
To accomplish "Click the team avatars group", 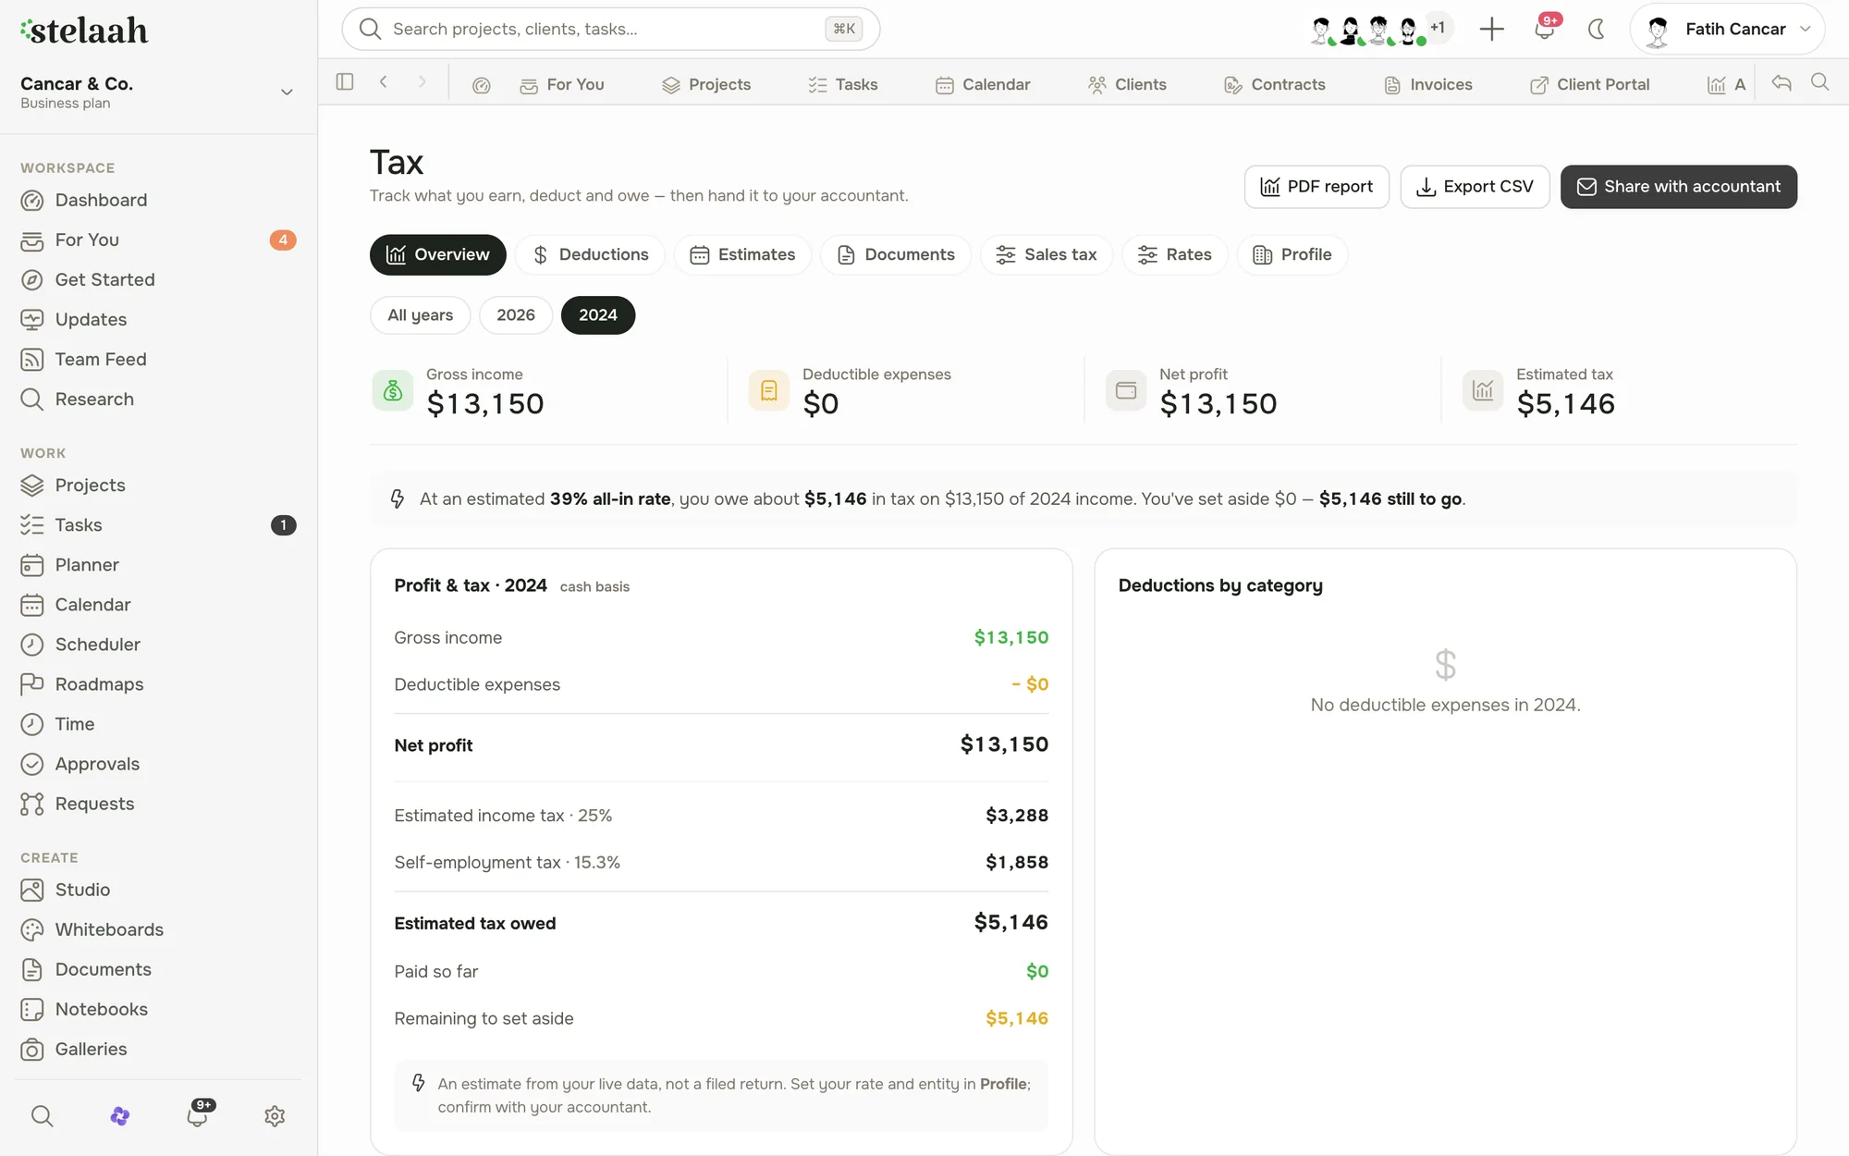I will (1379, 29).
